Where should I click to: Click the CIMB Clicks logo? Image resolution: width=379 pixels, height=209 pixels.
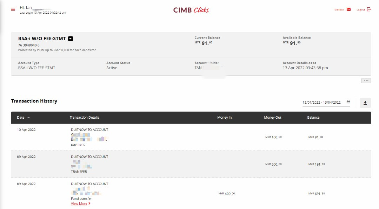click(x=191, y=10)
